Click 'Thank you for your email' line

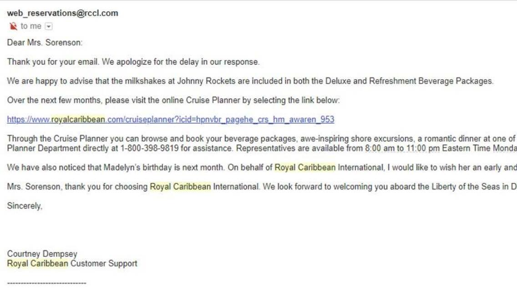(x=53, y=62)
